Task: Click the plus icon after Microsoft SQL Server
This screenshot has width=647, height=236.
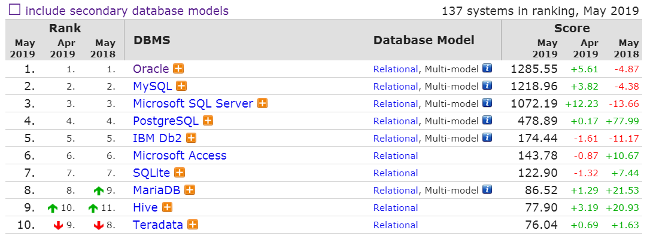Action: pyautogui.click(x=262, y=103)
